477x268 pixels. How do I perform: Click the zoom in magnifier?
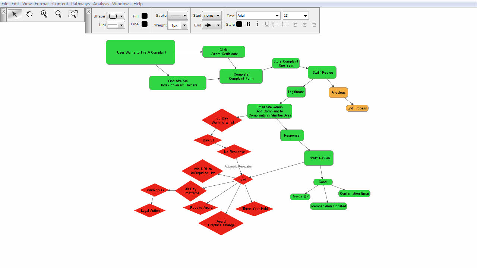coord(44,15)
